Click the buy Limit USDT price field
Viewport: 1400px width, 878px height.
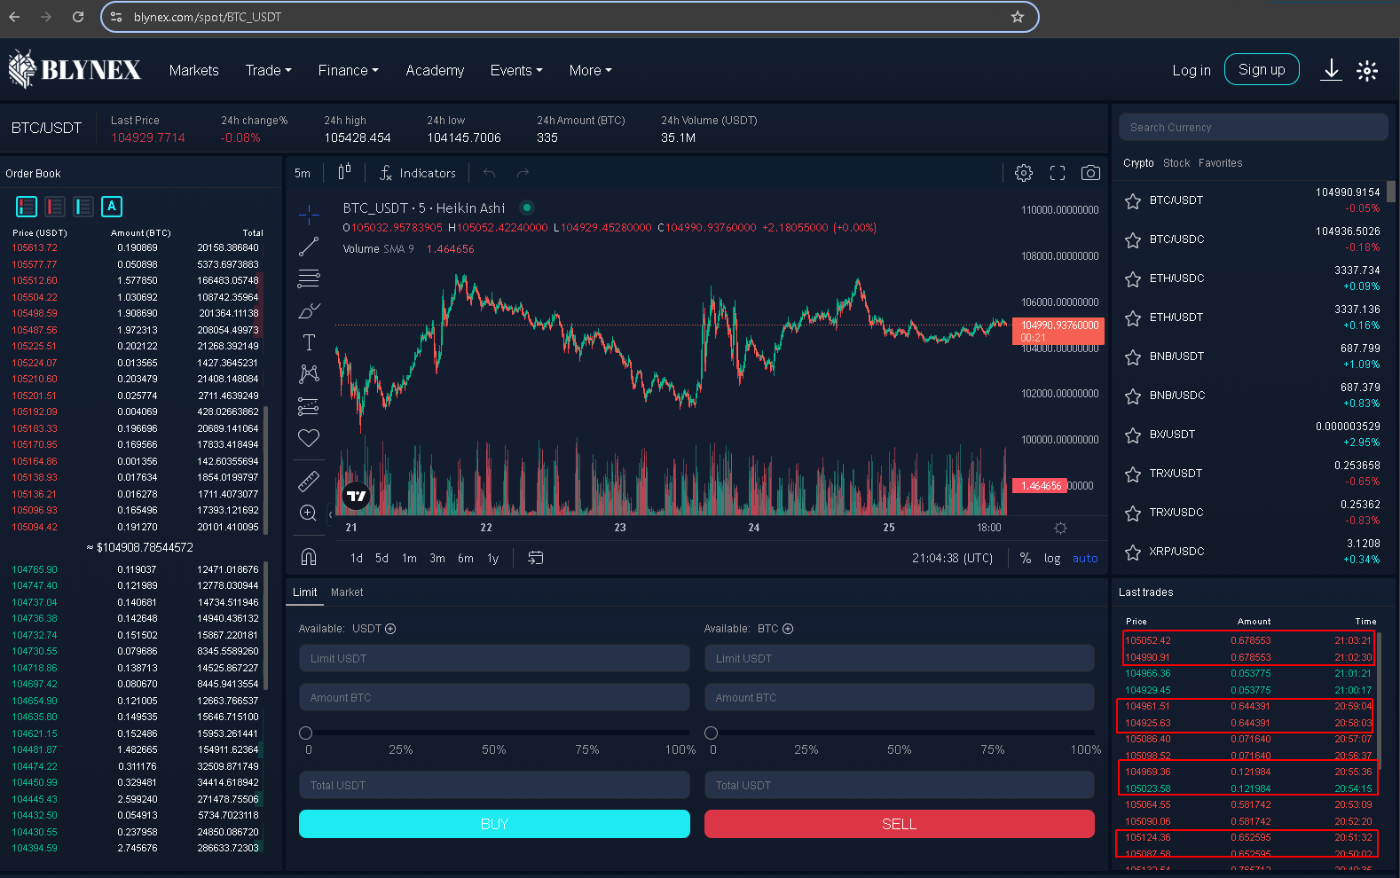click(x=494, y=658)
